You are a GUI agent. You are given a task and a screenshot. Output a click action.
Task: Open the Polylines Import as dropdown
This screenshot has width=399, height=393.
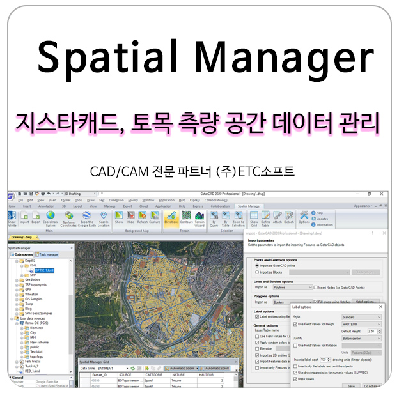[x=293, y=287]
